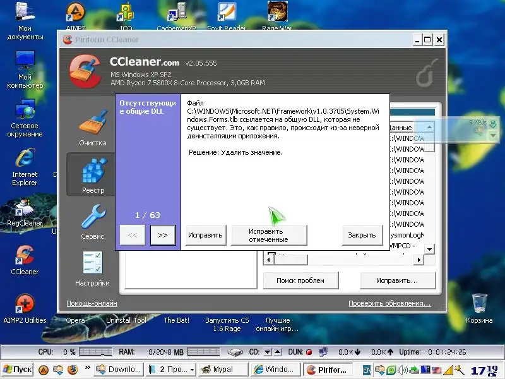
Task: Click AIMP quick launch icon in taskbar
Action: point(44,370)
